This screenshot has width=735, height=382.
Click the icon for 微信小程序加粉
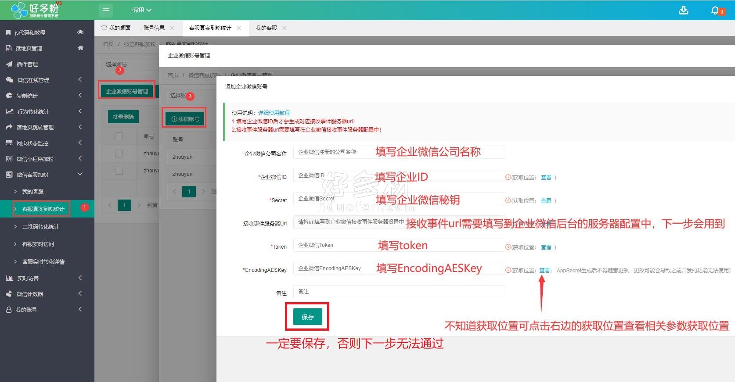[x=9, y=159]
